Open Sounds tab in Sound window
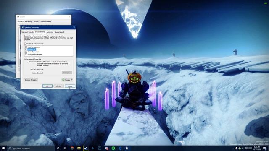Image resolution: width=269 pixels, height=151 pixels. click(x=36, y=21)
